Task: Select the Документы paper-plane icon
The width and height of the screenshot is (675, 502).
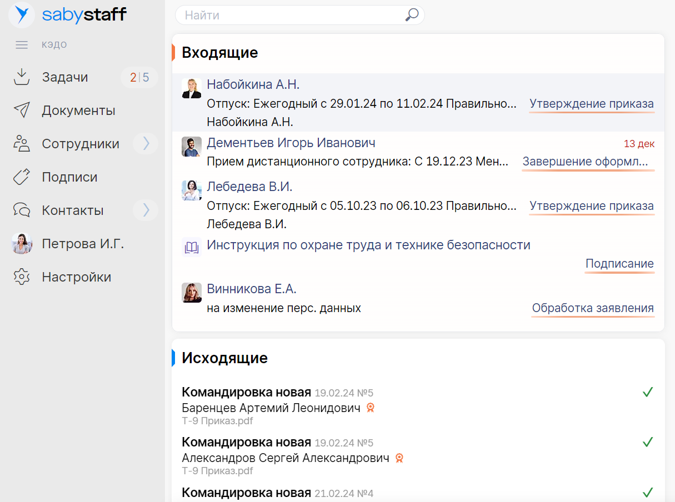Action: point(21,110)
